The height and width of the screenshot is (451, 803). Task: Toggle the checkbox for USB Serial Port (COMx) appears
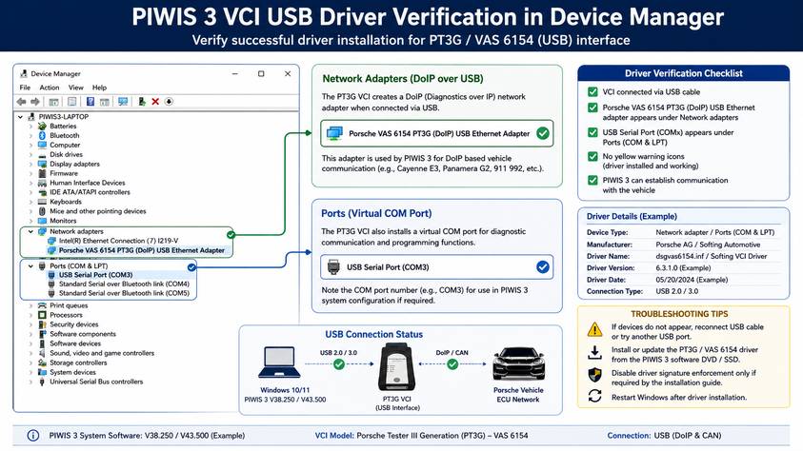[x=592, y=132]
